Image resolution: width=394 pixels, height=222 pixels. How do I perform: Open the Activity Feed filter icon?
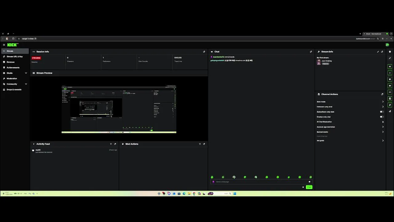(111, 144)
